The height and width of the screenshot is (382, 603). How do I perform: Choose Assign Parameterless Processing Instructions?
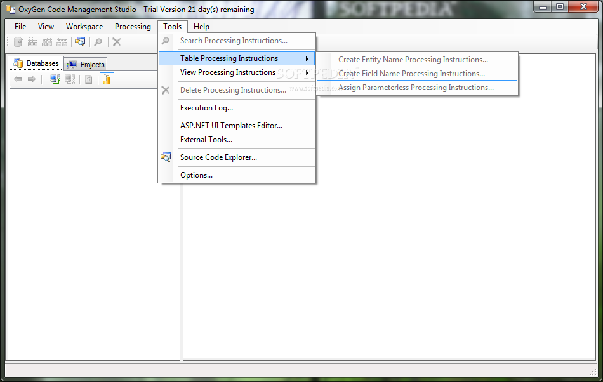click(417, 88)
